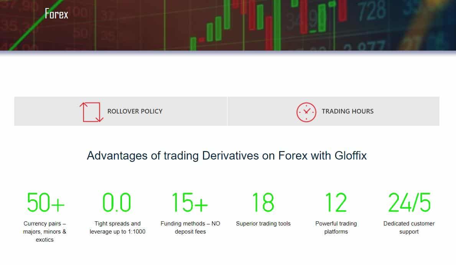
Task: Click the Powerful trading platforms text
Action: (336, 227)
